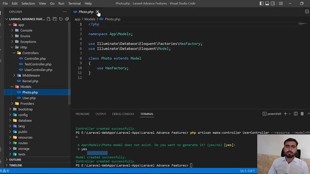The width and height of the screenshot is (310, 174).
Task: Toggle primary side bar layout icon
Action: (x=262, y=3)
